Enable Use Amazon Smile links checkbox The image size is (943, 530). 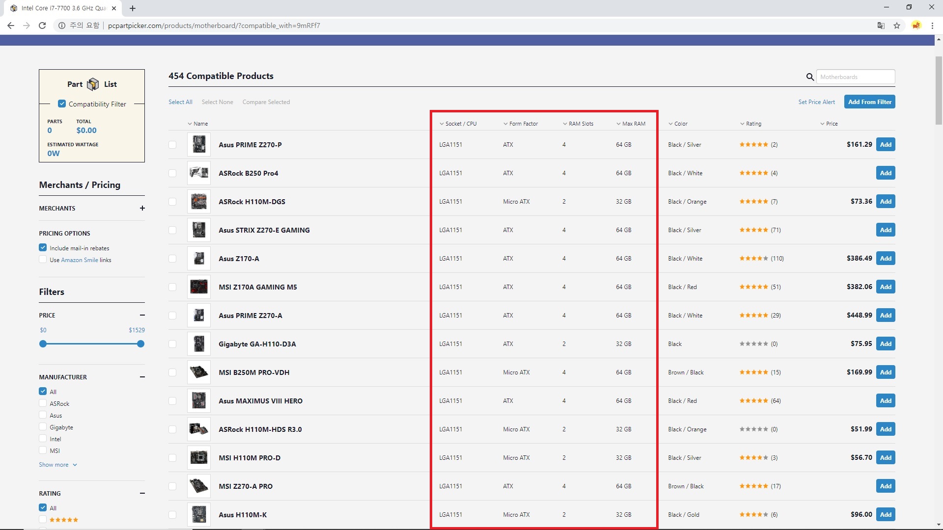point(43,260)
